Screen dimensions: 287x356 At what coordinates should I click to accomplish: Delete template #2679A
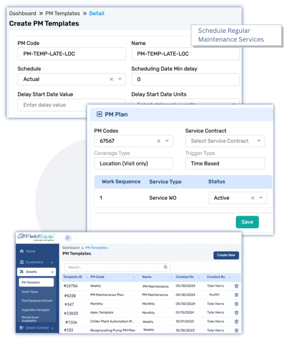click(x=236, y=286)
